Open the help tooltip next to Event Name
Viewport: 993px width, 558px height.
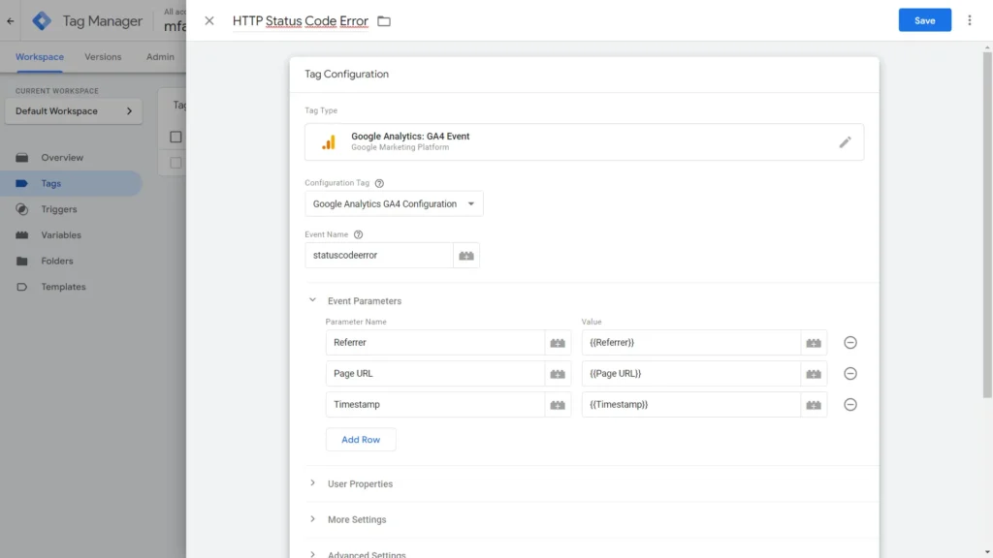pos(357,233)
